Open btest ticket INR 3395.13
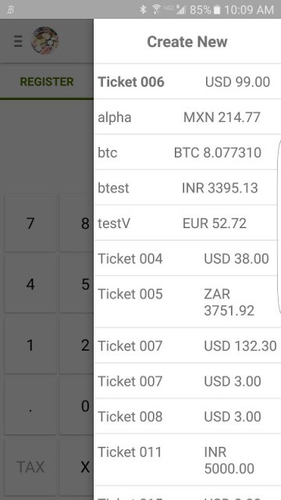The image size is (281, 500). (187, 187)
